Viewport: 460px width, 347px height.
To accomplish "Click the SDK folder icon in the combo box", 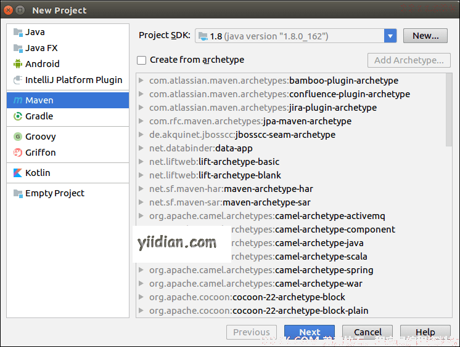I will (203, 36).
